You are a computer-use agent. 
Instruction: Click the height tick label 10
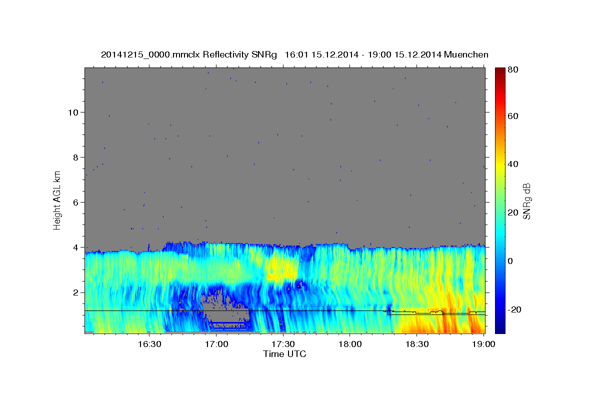[73, 112]
